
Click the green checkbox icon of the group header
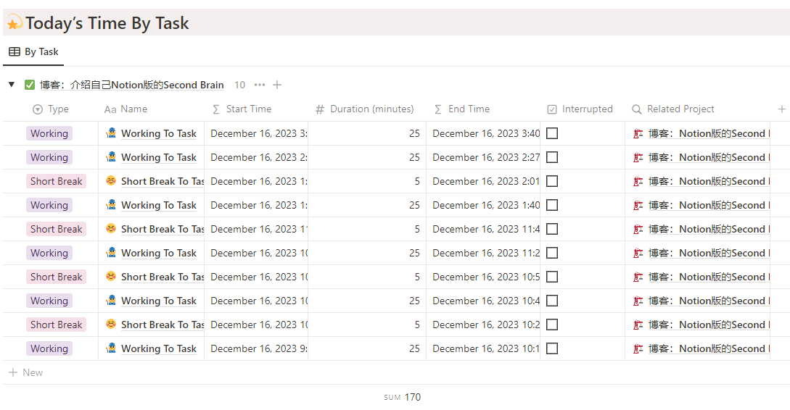point(30,85)
